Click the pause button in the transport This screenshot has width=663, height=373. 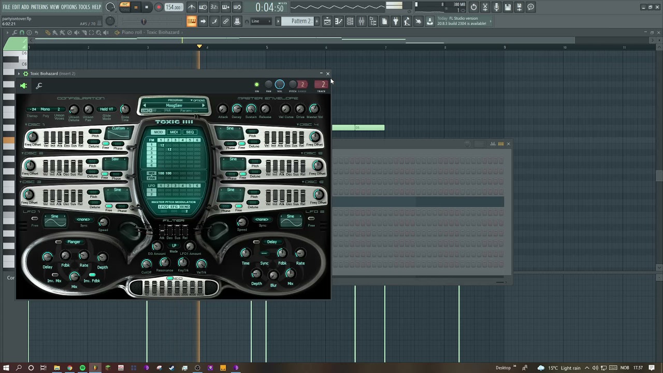(x=136, y=7)
